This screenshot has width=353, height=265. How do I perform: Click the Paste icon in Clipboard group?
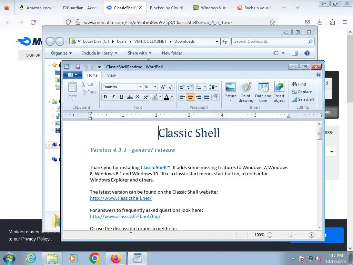coord(72,87)
